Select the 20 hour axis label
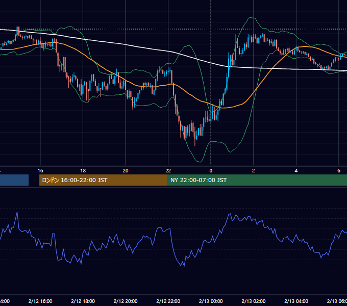Screen dimensions: 347x306 [126, 171]
